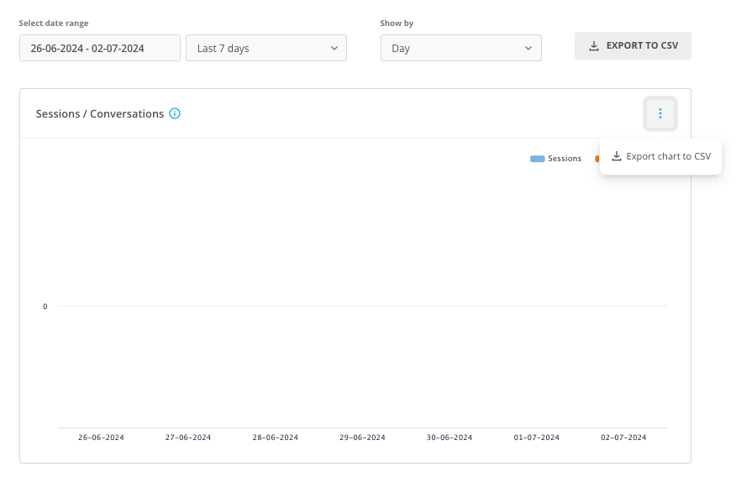Viewport: 736px width, 477px height.
Task: Click the download icon on EXPORT TO CSV button
Action: click(594, 46)
